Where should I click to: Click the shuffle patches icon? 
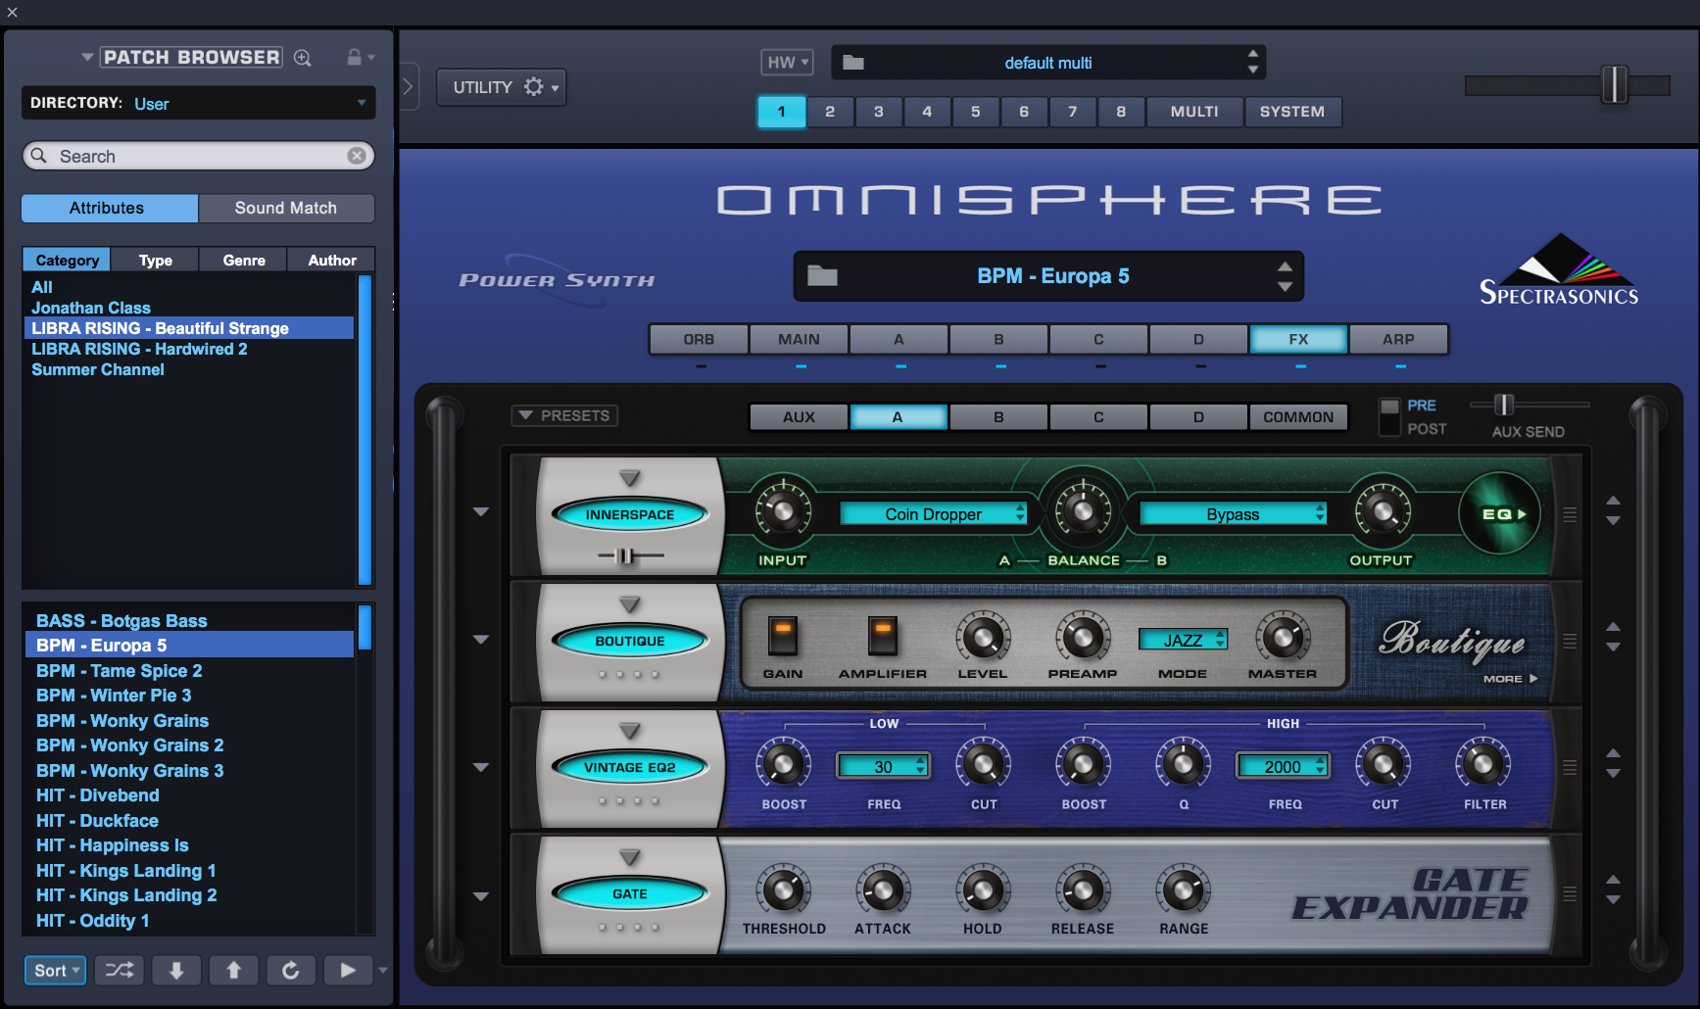(120, 970)
